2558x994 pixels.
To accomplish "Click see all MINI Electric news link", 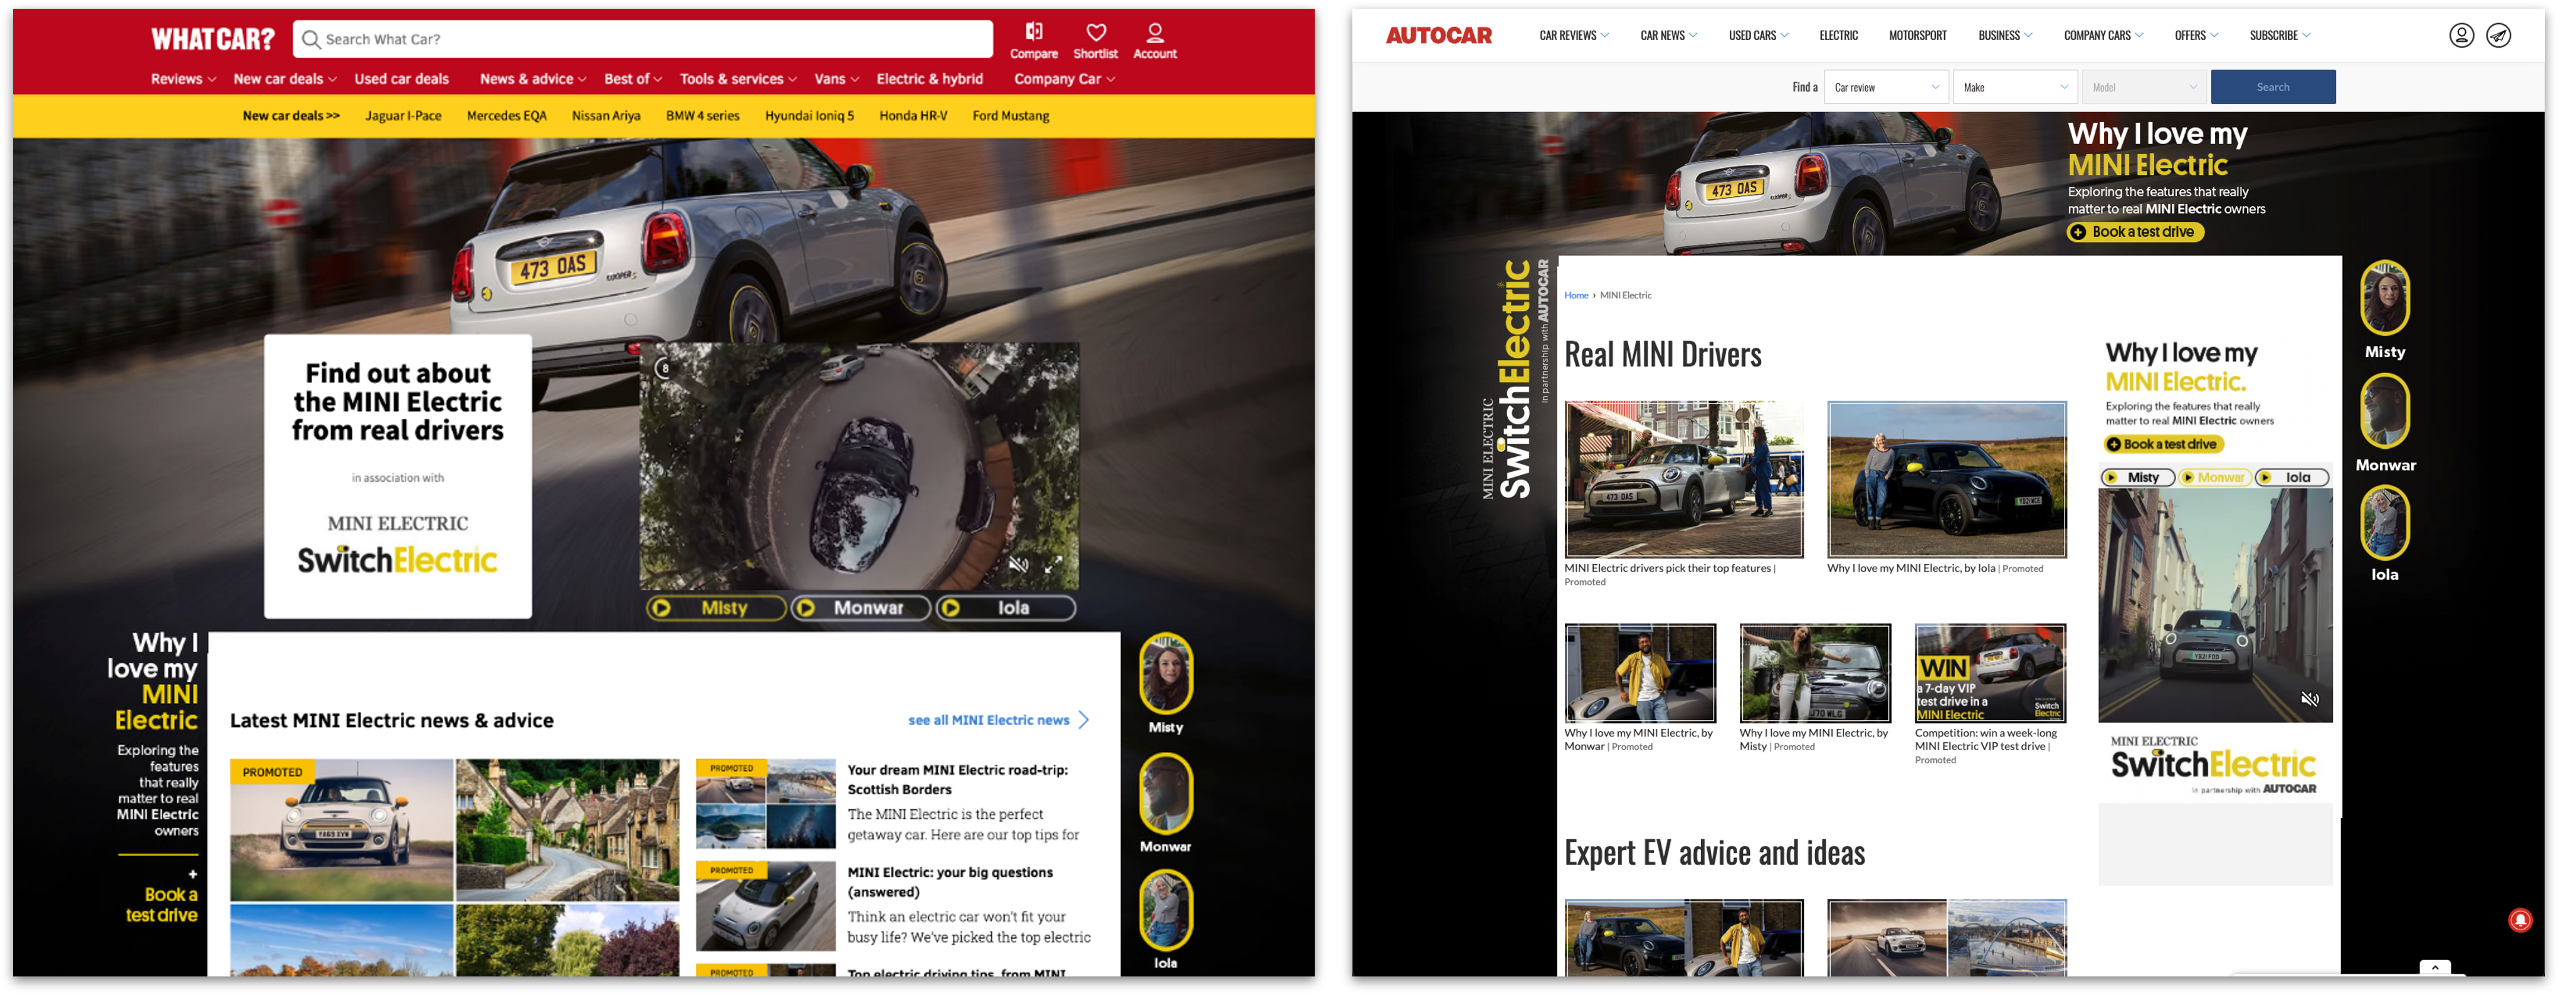I will click(x=998, y=720).
